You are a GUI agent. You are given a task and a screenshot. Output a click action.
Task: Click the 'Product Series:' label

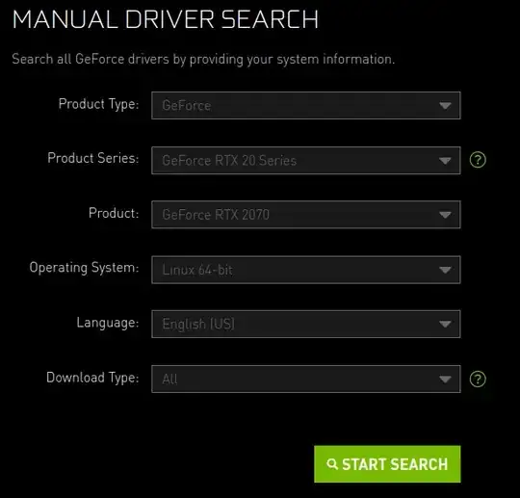tap(93, 158)
